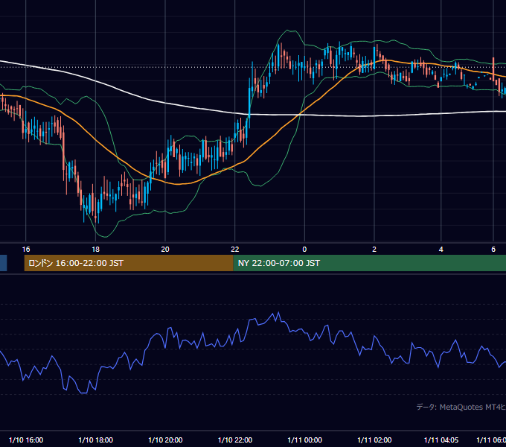Click the hour 2 axis tick label

374,250
